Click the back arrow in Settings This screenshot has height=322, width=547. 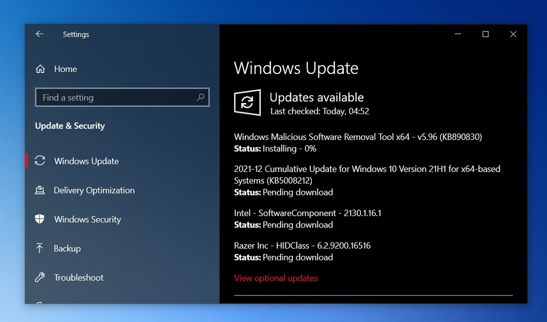pos(40,34)
